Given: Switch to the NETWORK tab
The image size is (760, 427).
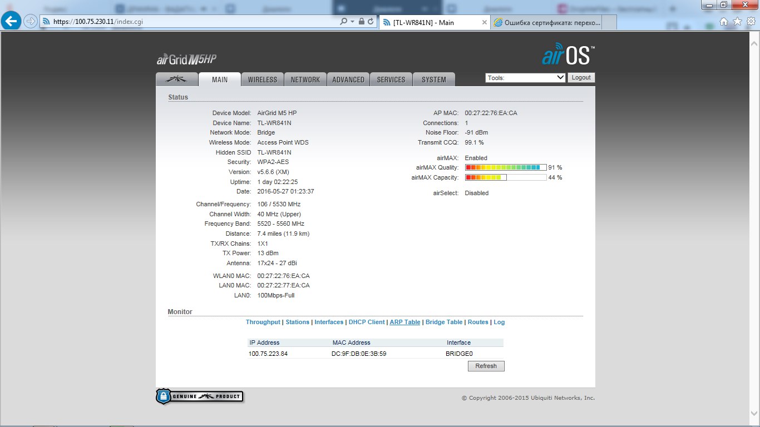Looking at the screenshot, I should pyautogui.click(x=305, y=80).
